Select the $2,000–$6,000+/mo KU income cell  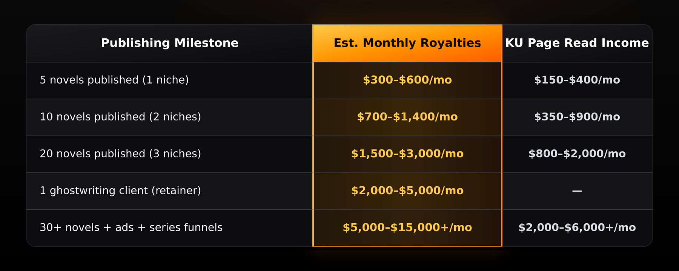click(x=577, y=228)
